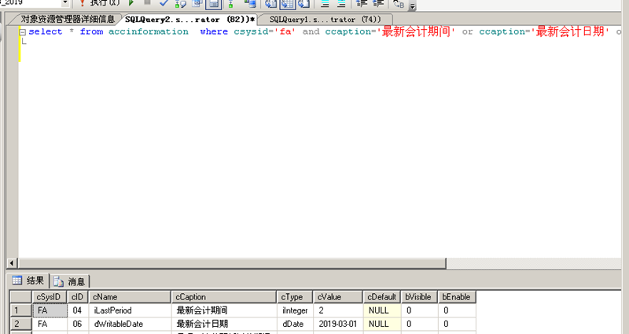629x334 pixels.
Task: Click the dWritableDate cell
Action: [130, 324]
